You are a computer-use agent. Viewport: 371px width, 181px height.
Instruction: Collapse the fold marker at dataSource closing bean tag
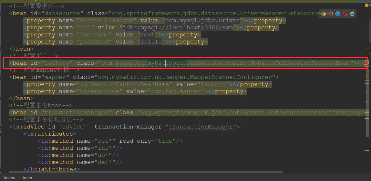pyautogui.click(x=1, y=49)
